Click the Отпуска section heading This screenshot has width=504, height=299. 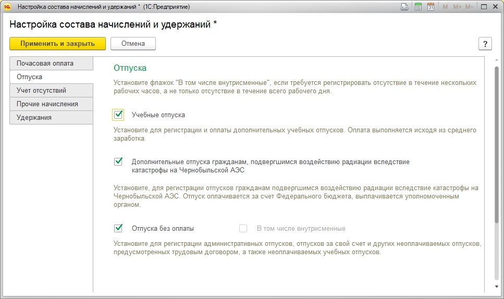(130, 68)
